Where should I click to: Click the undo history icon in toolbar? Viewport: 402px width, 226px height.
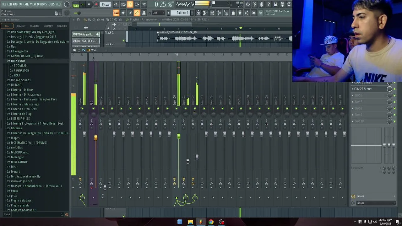tap(248, 4)
